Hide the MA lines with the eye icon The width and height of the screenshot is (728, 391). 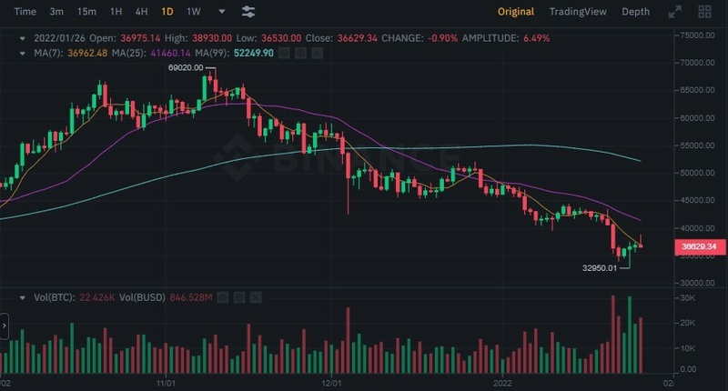click(x=285, y=54)
